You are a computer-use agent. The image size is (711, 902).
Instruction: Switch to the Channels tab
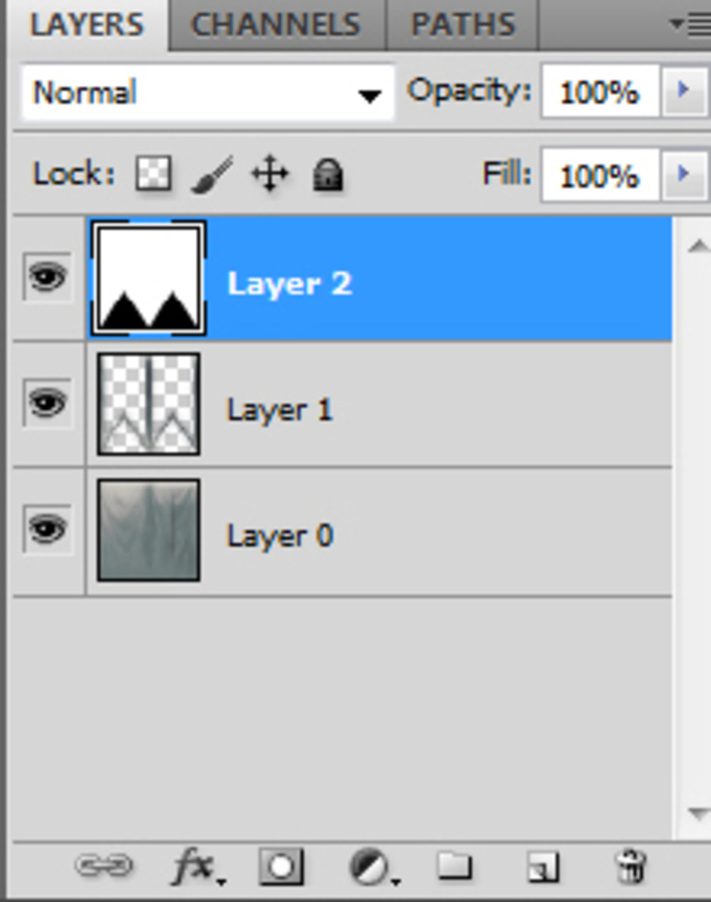(276, 25)
